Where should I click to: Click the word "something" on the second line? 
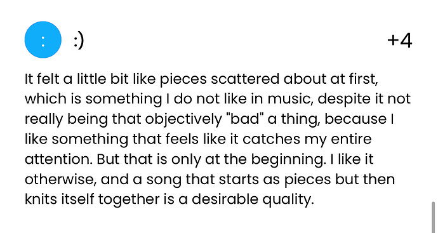point(124,100)
